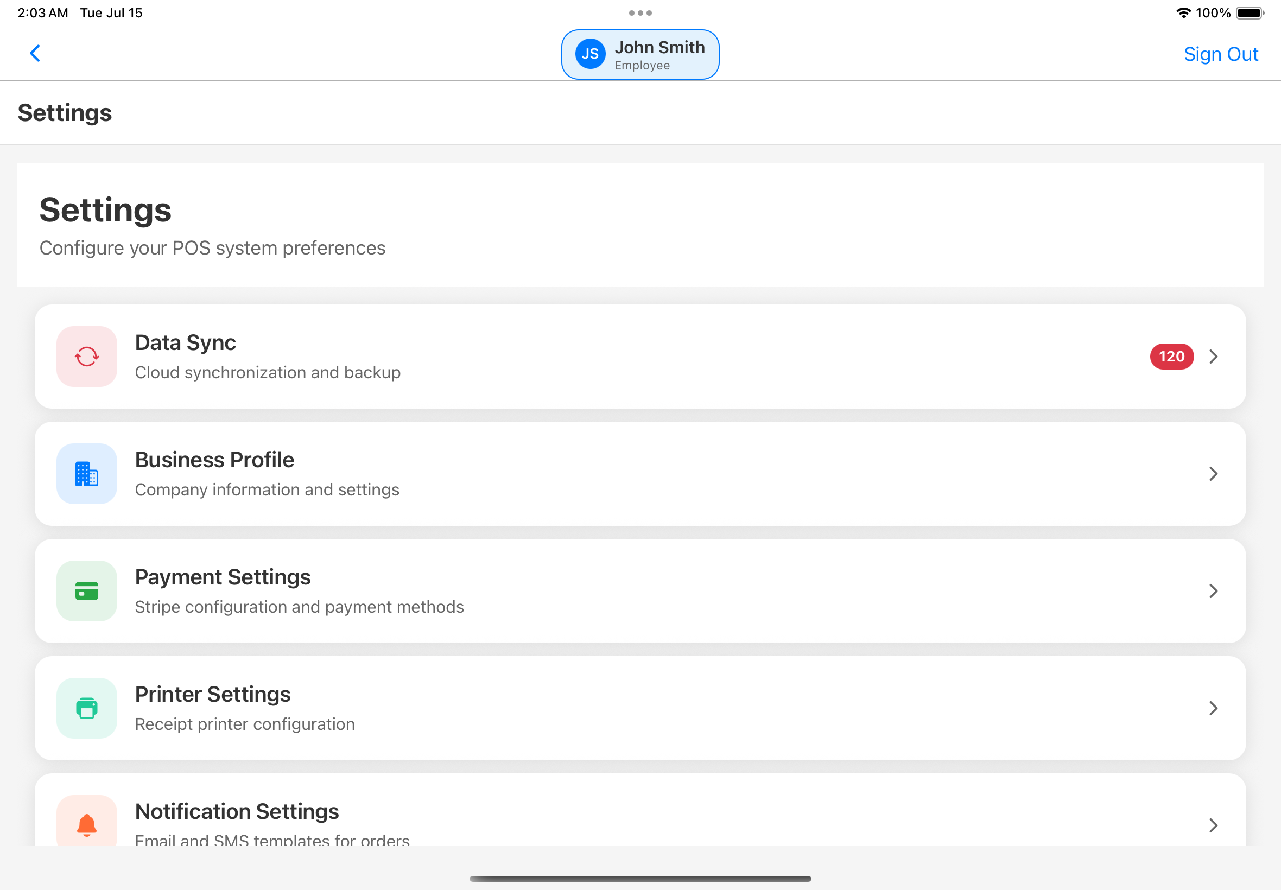Click 'Stripe configuration and payment methods' text

click(300, 606)
